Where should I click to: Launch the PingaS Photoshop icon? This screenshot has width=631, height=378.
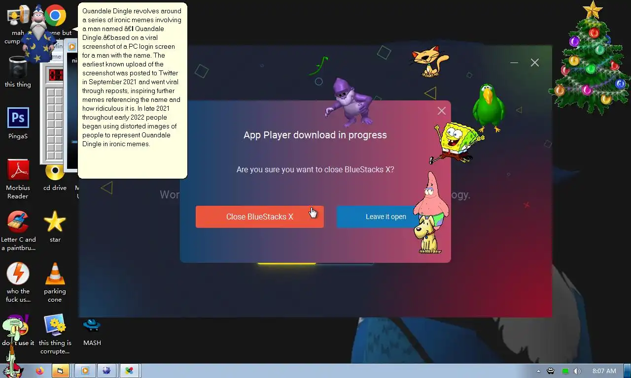click(18, 124)
